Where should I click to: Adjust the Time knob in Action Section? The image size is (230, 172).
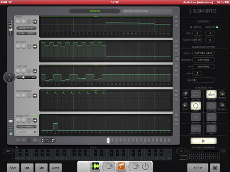[185, 94]
